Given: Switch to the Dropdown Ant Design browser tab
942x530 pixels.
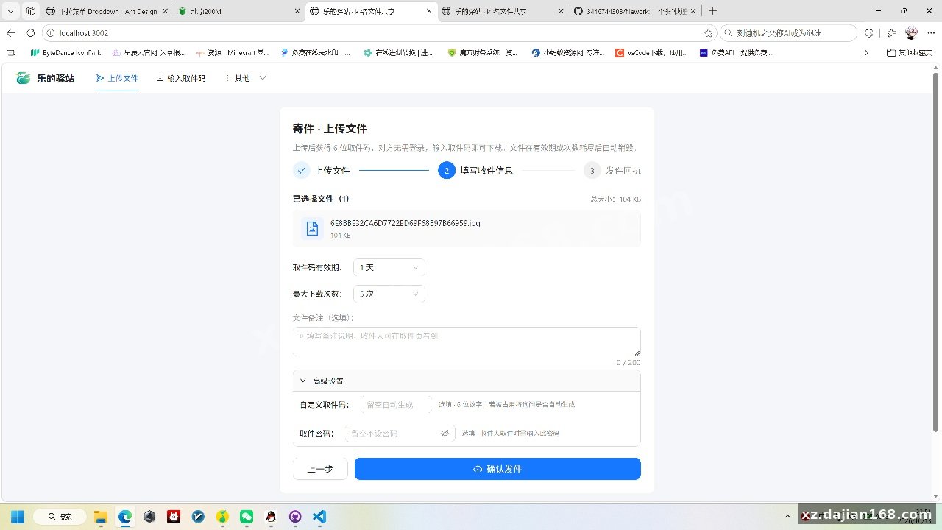Looking at the screenshot, I should pos(108,11).
